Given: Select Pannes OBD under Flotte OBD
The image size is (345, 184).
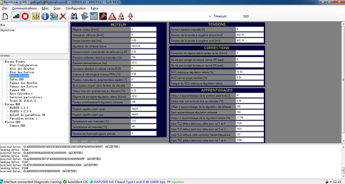Looking at the screenshot, I should tap(18, 125).
